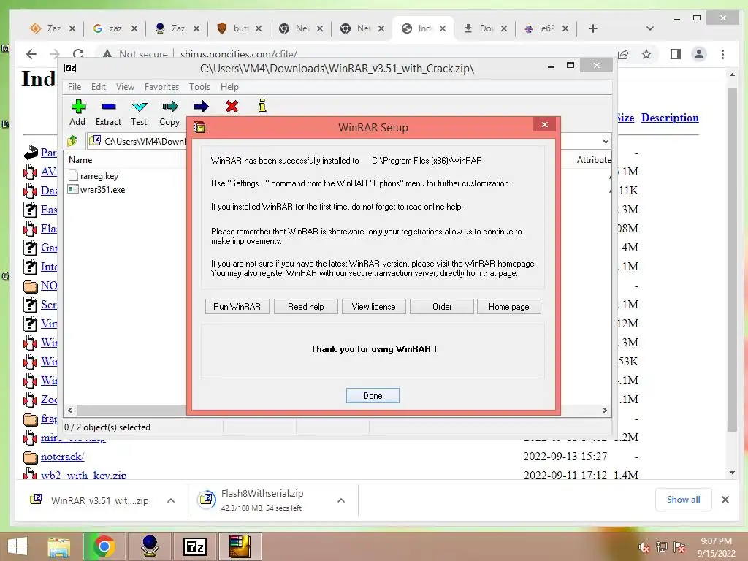Close the WinRAR Setup dialog
Viewport: 748px width, 561px height.
545,124
